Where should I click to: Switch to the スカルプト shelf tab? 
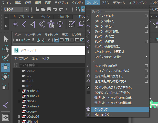63,17
